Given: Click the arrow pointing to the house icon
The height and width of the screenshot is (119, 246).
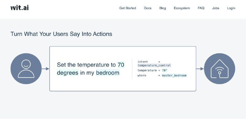Looking at the screenshot, I should pos(200,69).
